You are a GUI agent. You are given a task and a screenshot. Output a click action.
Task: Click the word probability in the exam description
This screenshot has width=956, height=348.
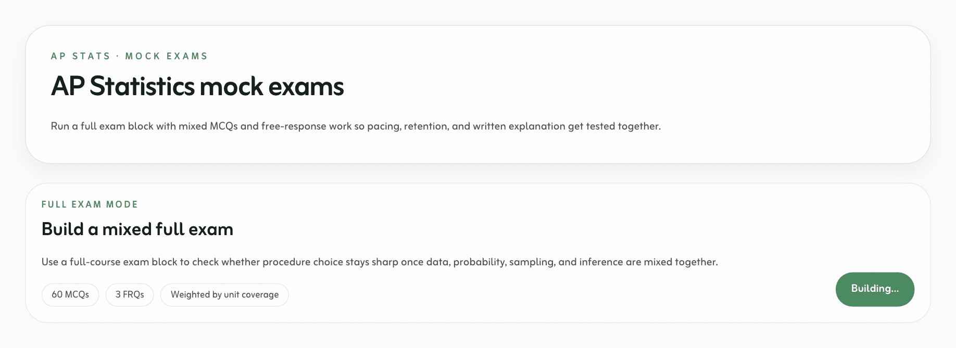[x=477, y=262]
